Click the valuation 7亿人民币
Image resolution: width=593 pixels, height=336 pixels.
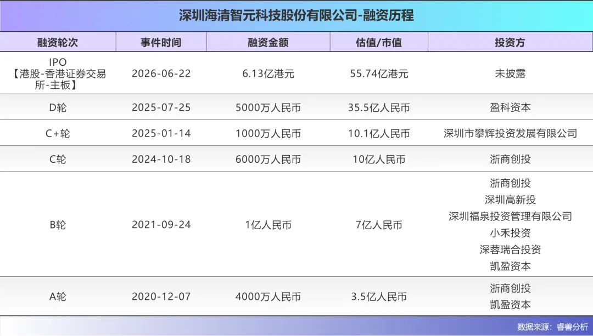(379, 225)
